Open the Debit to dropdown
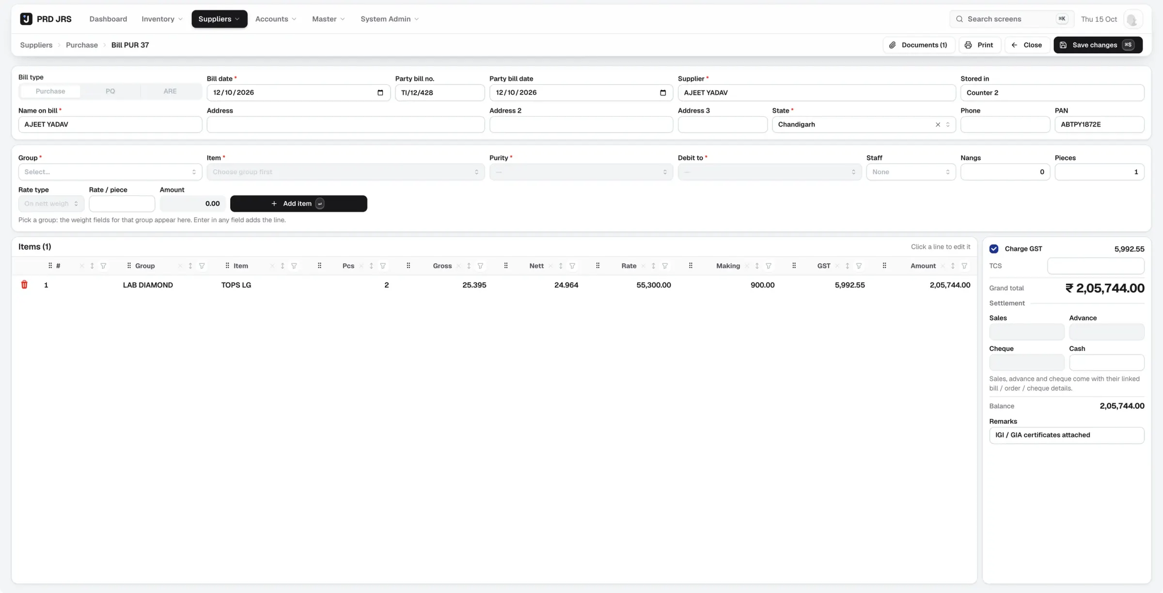 click(x=770, y=172)
